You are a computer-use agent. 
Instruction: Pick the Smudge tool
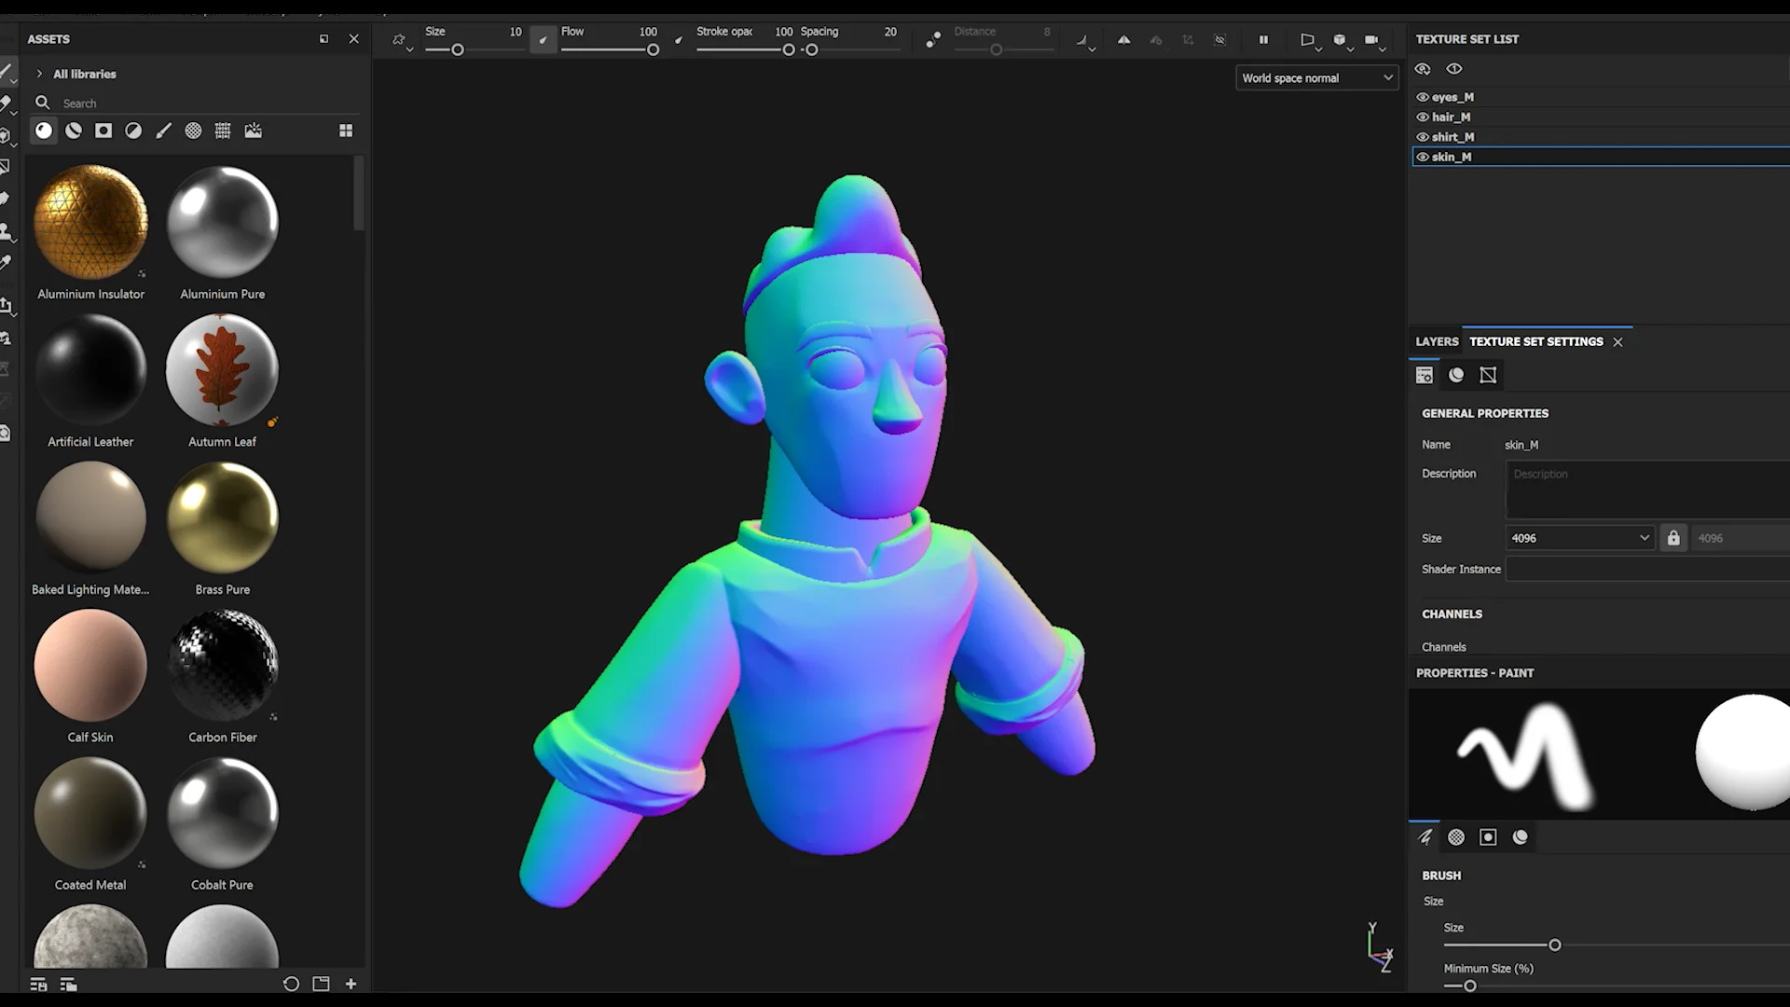[x=7, y=198]
